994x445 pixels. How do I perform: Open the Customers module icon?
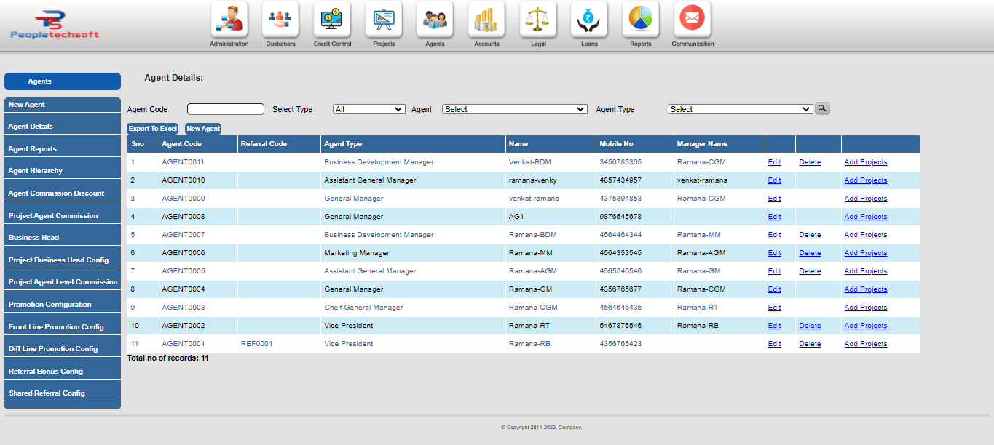[x=280, y=20]
